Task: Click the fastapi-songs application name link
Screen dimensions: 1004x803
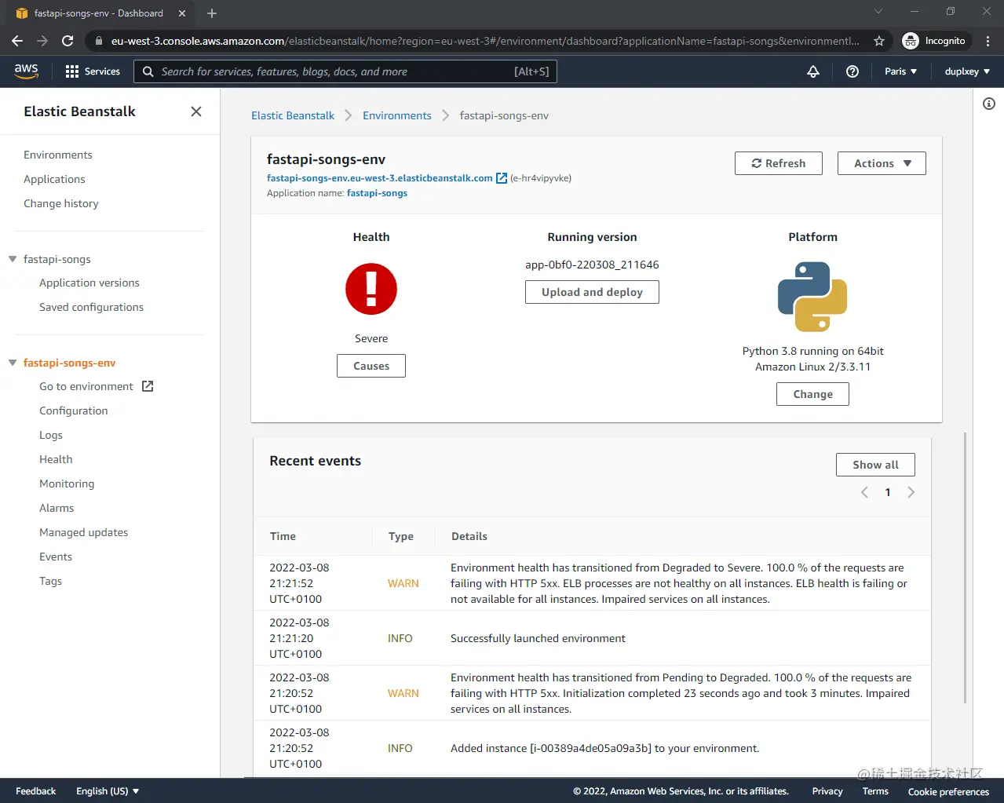Action: (377, 193)
